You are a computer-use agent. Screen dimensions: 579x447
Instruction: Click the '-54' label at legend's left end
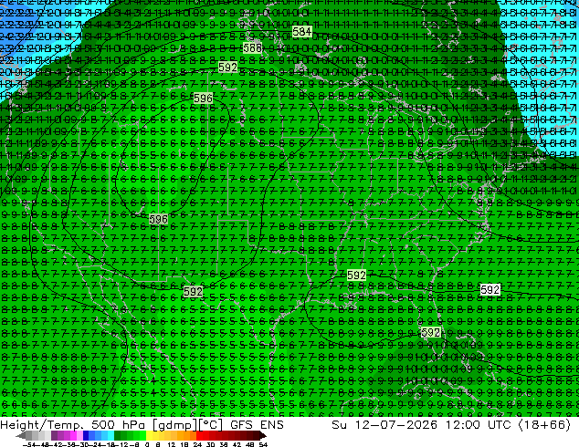coord(29,444)
